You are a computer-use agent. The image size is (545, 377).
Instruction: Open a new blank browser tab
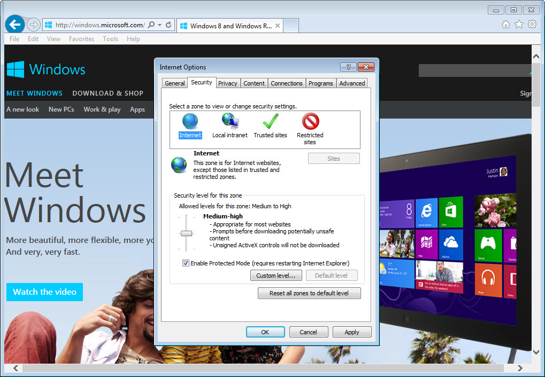[x=291, y=26]
